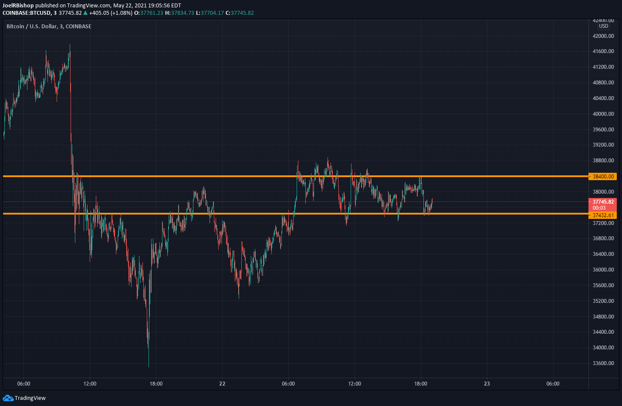622x406 pixels.
Task: Click the 35600.00 price axis value
Action: [603, 285]
